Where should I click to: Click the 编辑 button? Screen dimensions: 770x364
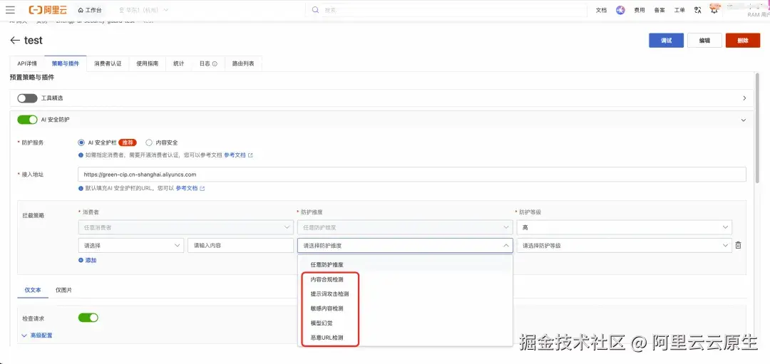click(x=704, y=40)
